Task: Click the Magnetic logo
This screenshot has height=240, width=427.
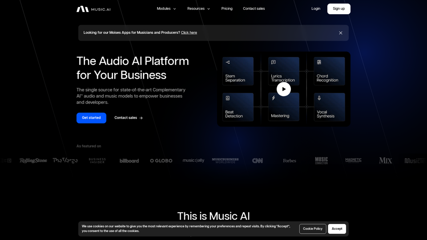Action: point(354,160)
